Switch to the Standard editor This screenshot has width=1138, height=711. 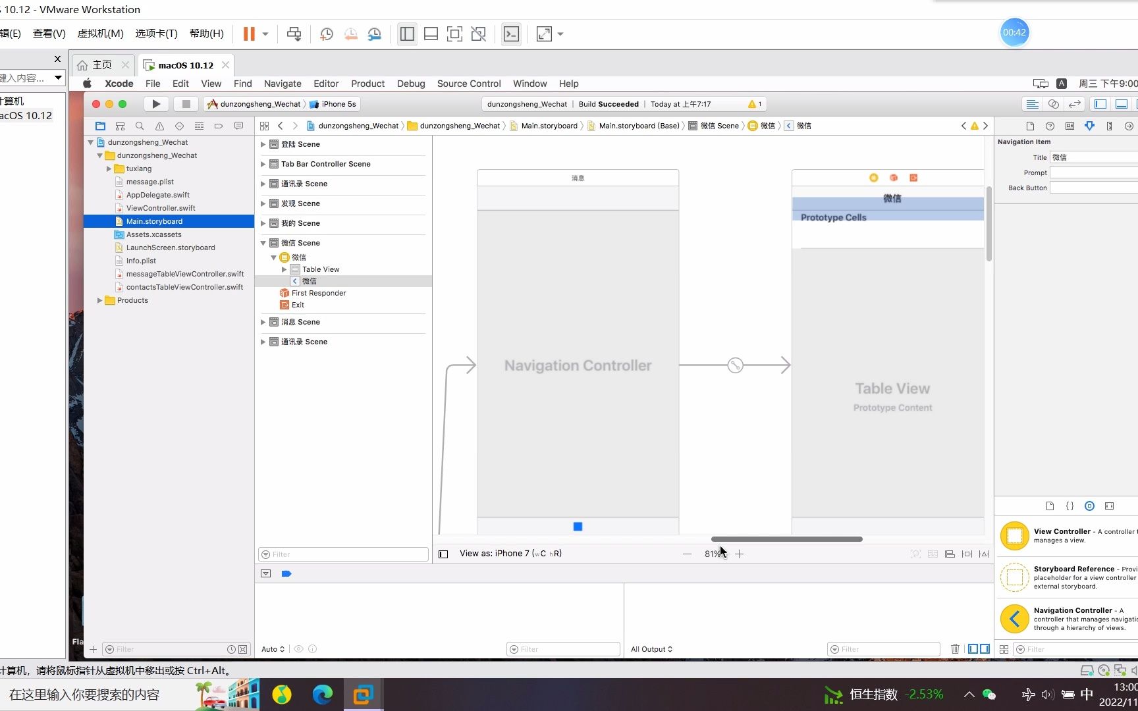[x=1032, y=104]
